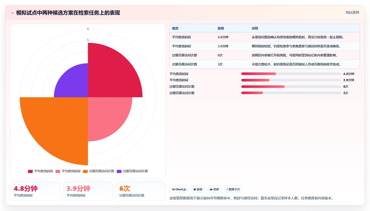370x211 pixels.
Task: Click the progress bar labeled 3次
Action: click(x=291, y=93)
